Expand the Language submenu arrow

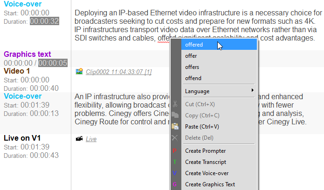[252, 90]
